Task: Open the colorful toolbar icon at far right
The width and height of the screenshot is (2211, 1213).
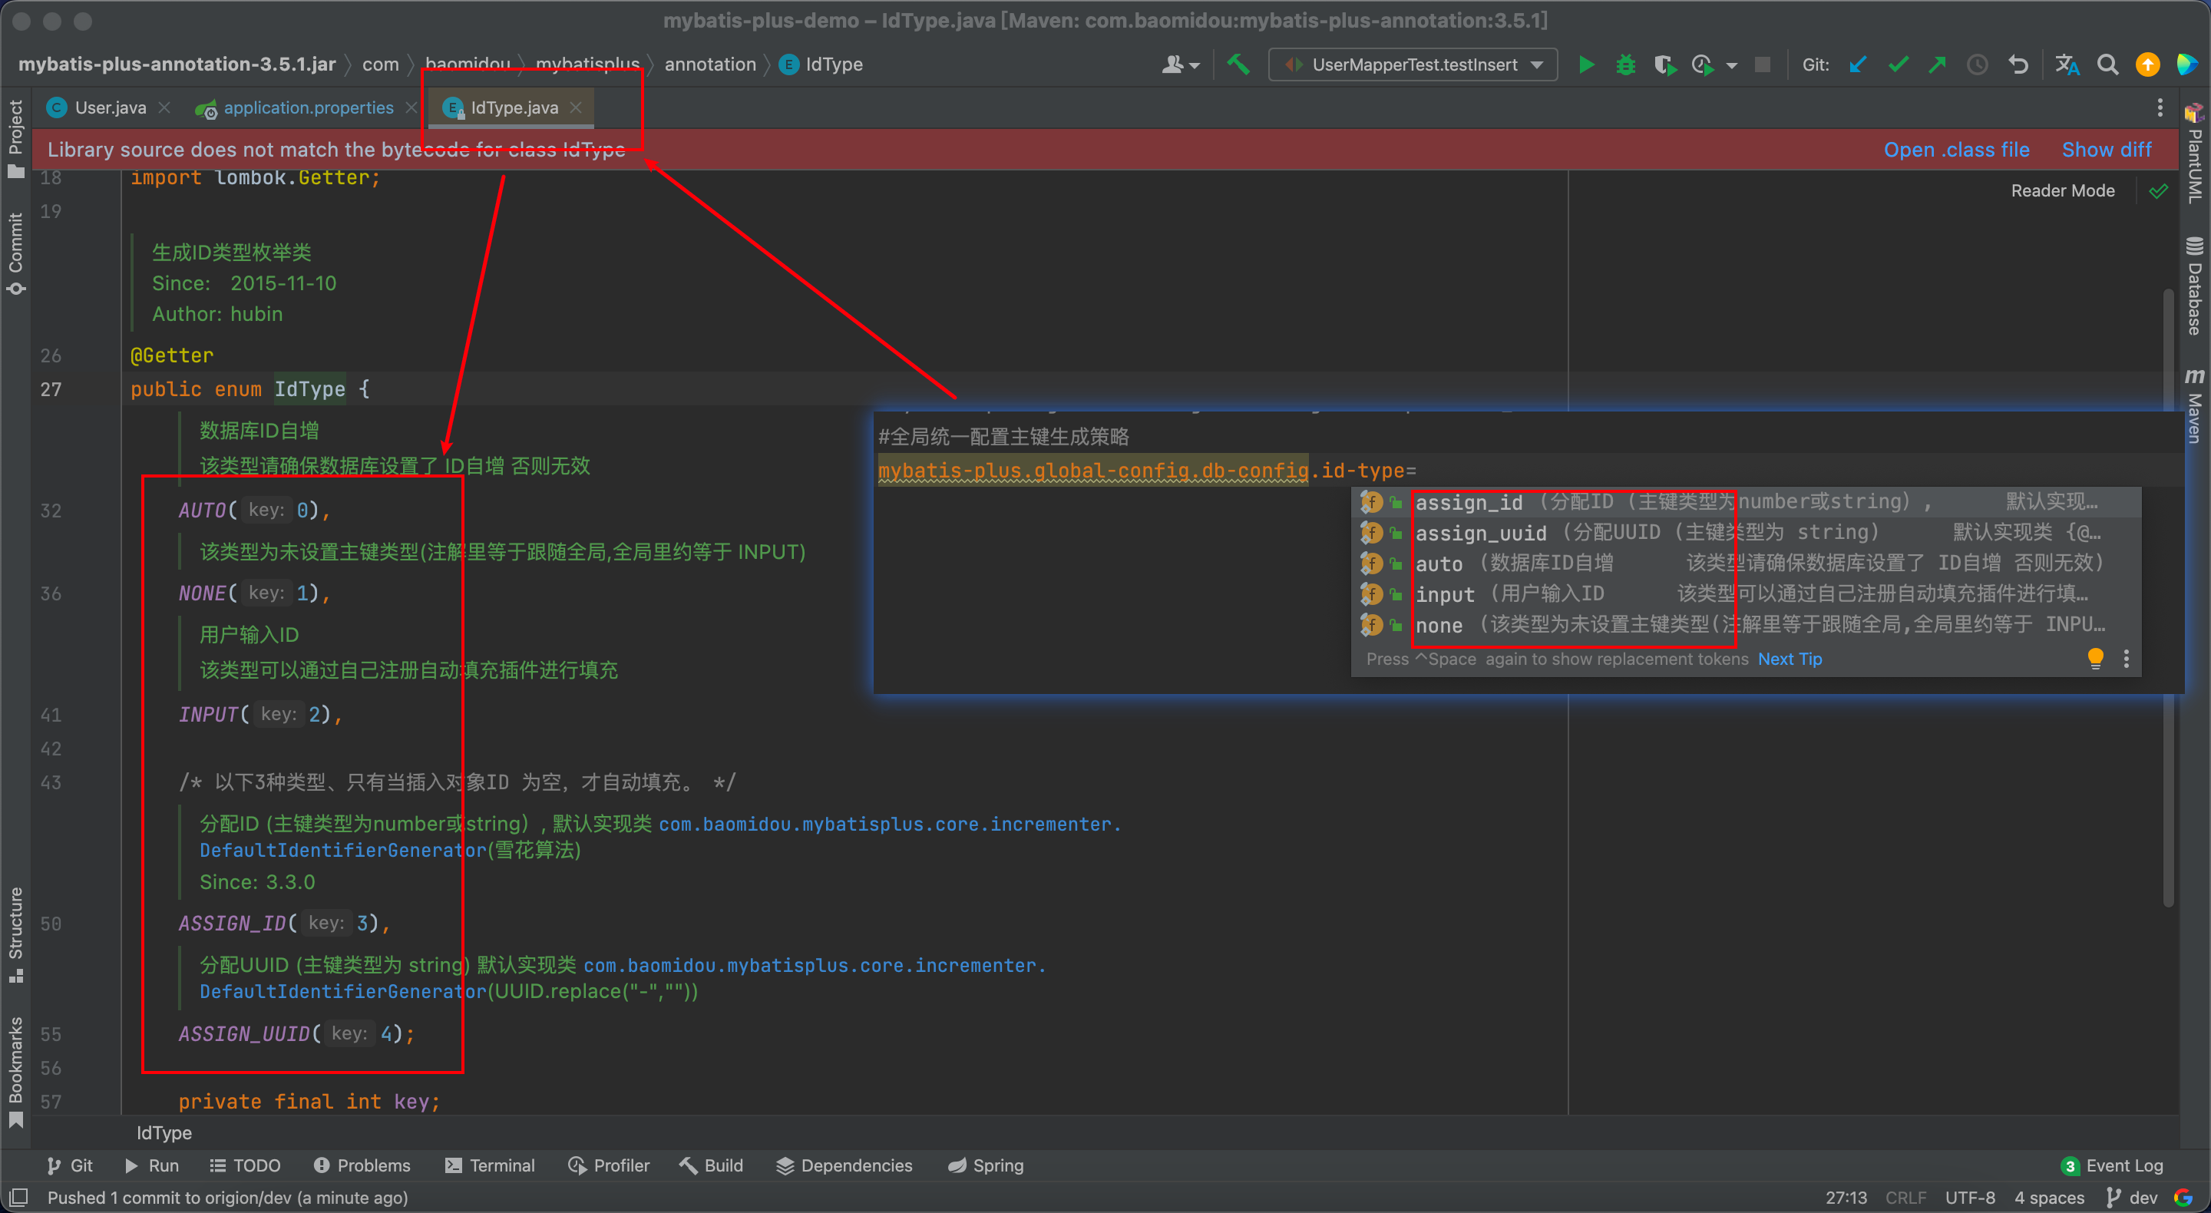Action: click(2187, 65)
